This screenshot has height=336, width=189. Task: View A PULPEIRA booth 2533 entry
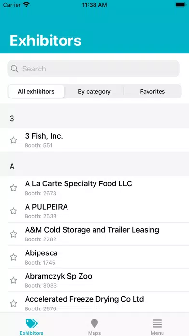[94, 211]
